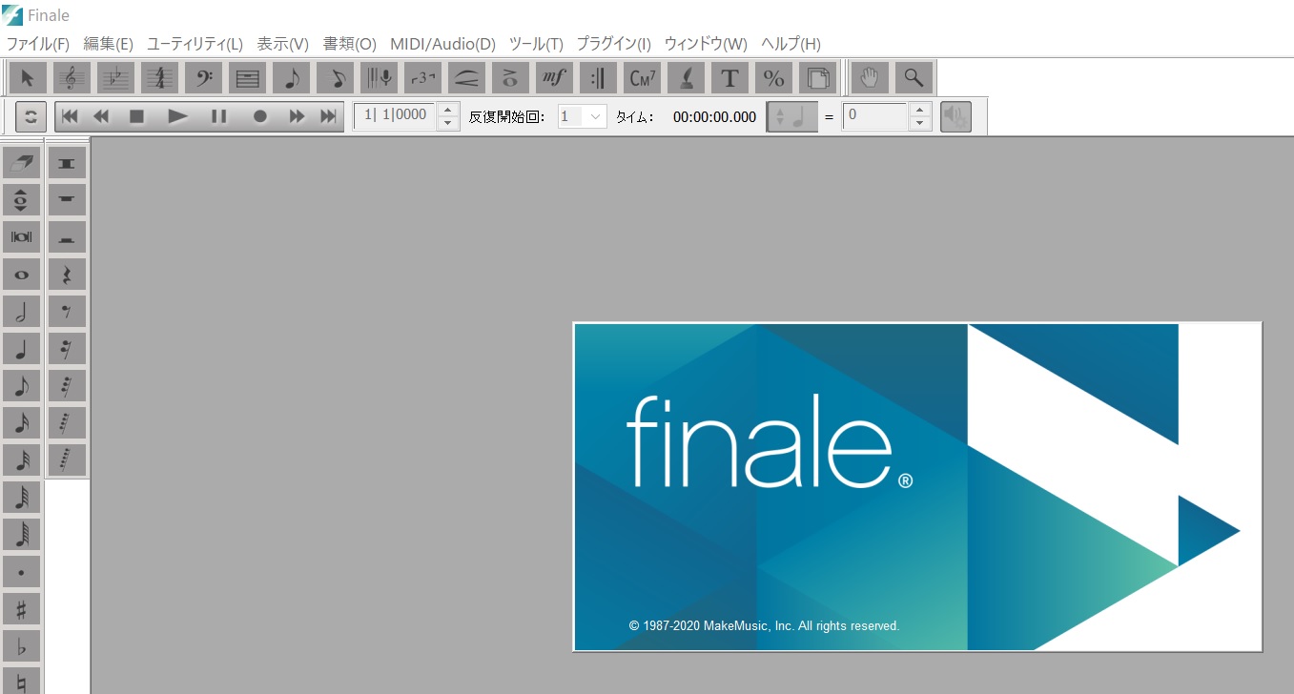Select the Speedy Entry tool

click(335, 77)
